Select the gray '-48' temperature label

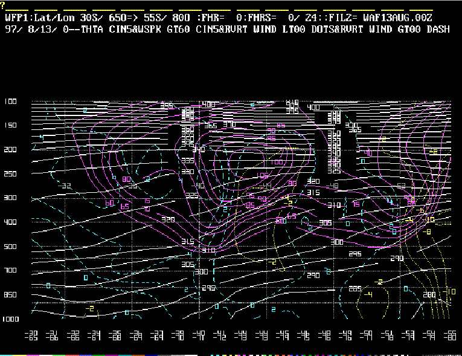pos(332,186)
